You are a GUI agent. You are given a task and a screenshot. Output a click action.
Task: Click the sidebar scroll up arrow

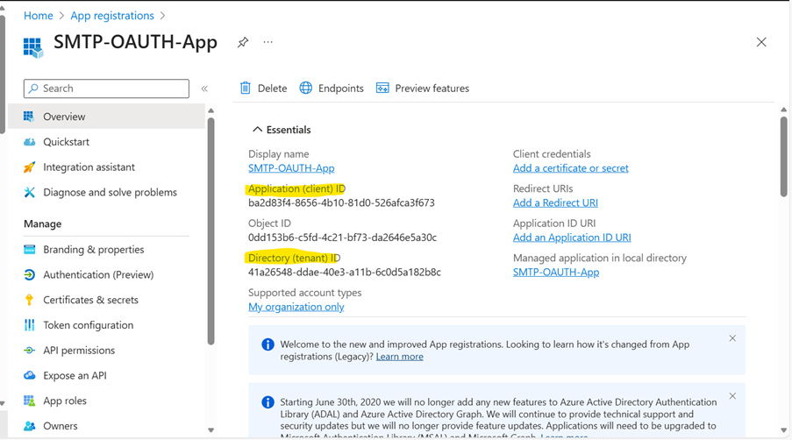click(x=211, y=110)
